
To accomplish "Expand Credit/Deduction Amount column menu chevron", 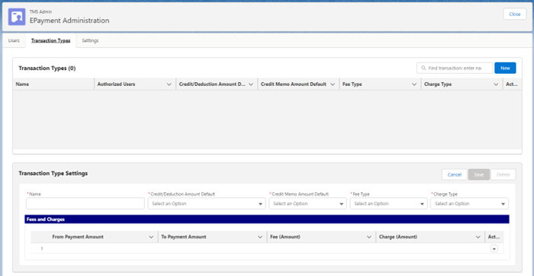I will point(251,84).
